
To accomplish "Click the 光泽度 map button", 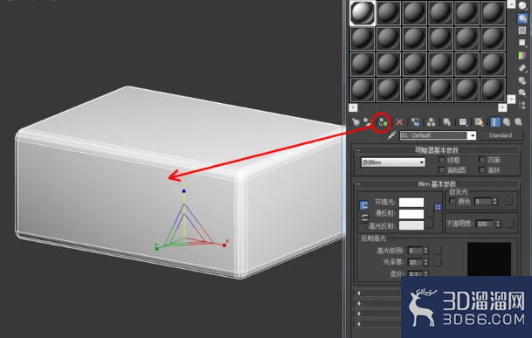I will pyautogui.click(x=438, y=262).
